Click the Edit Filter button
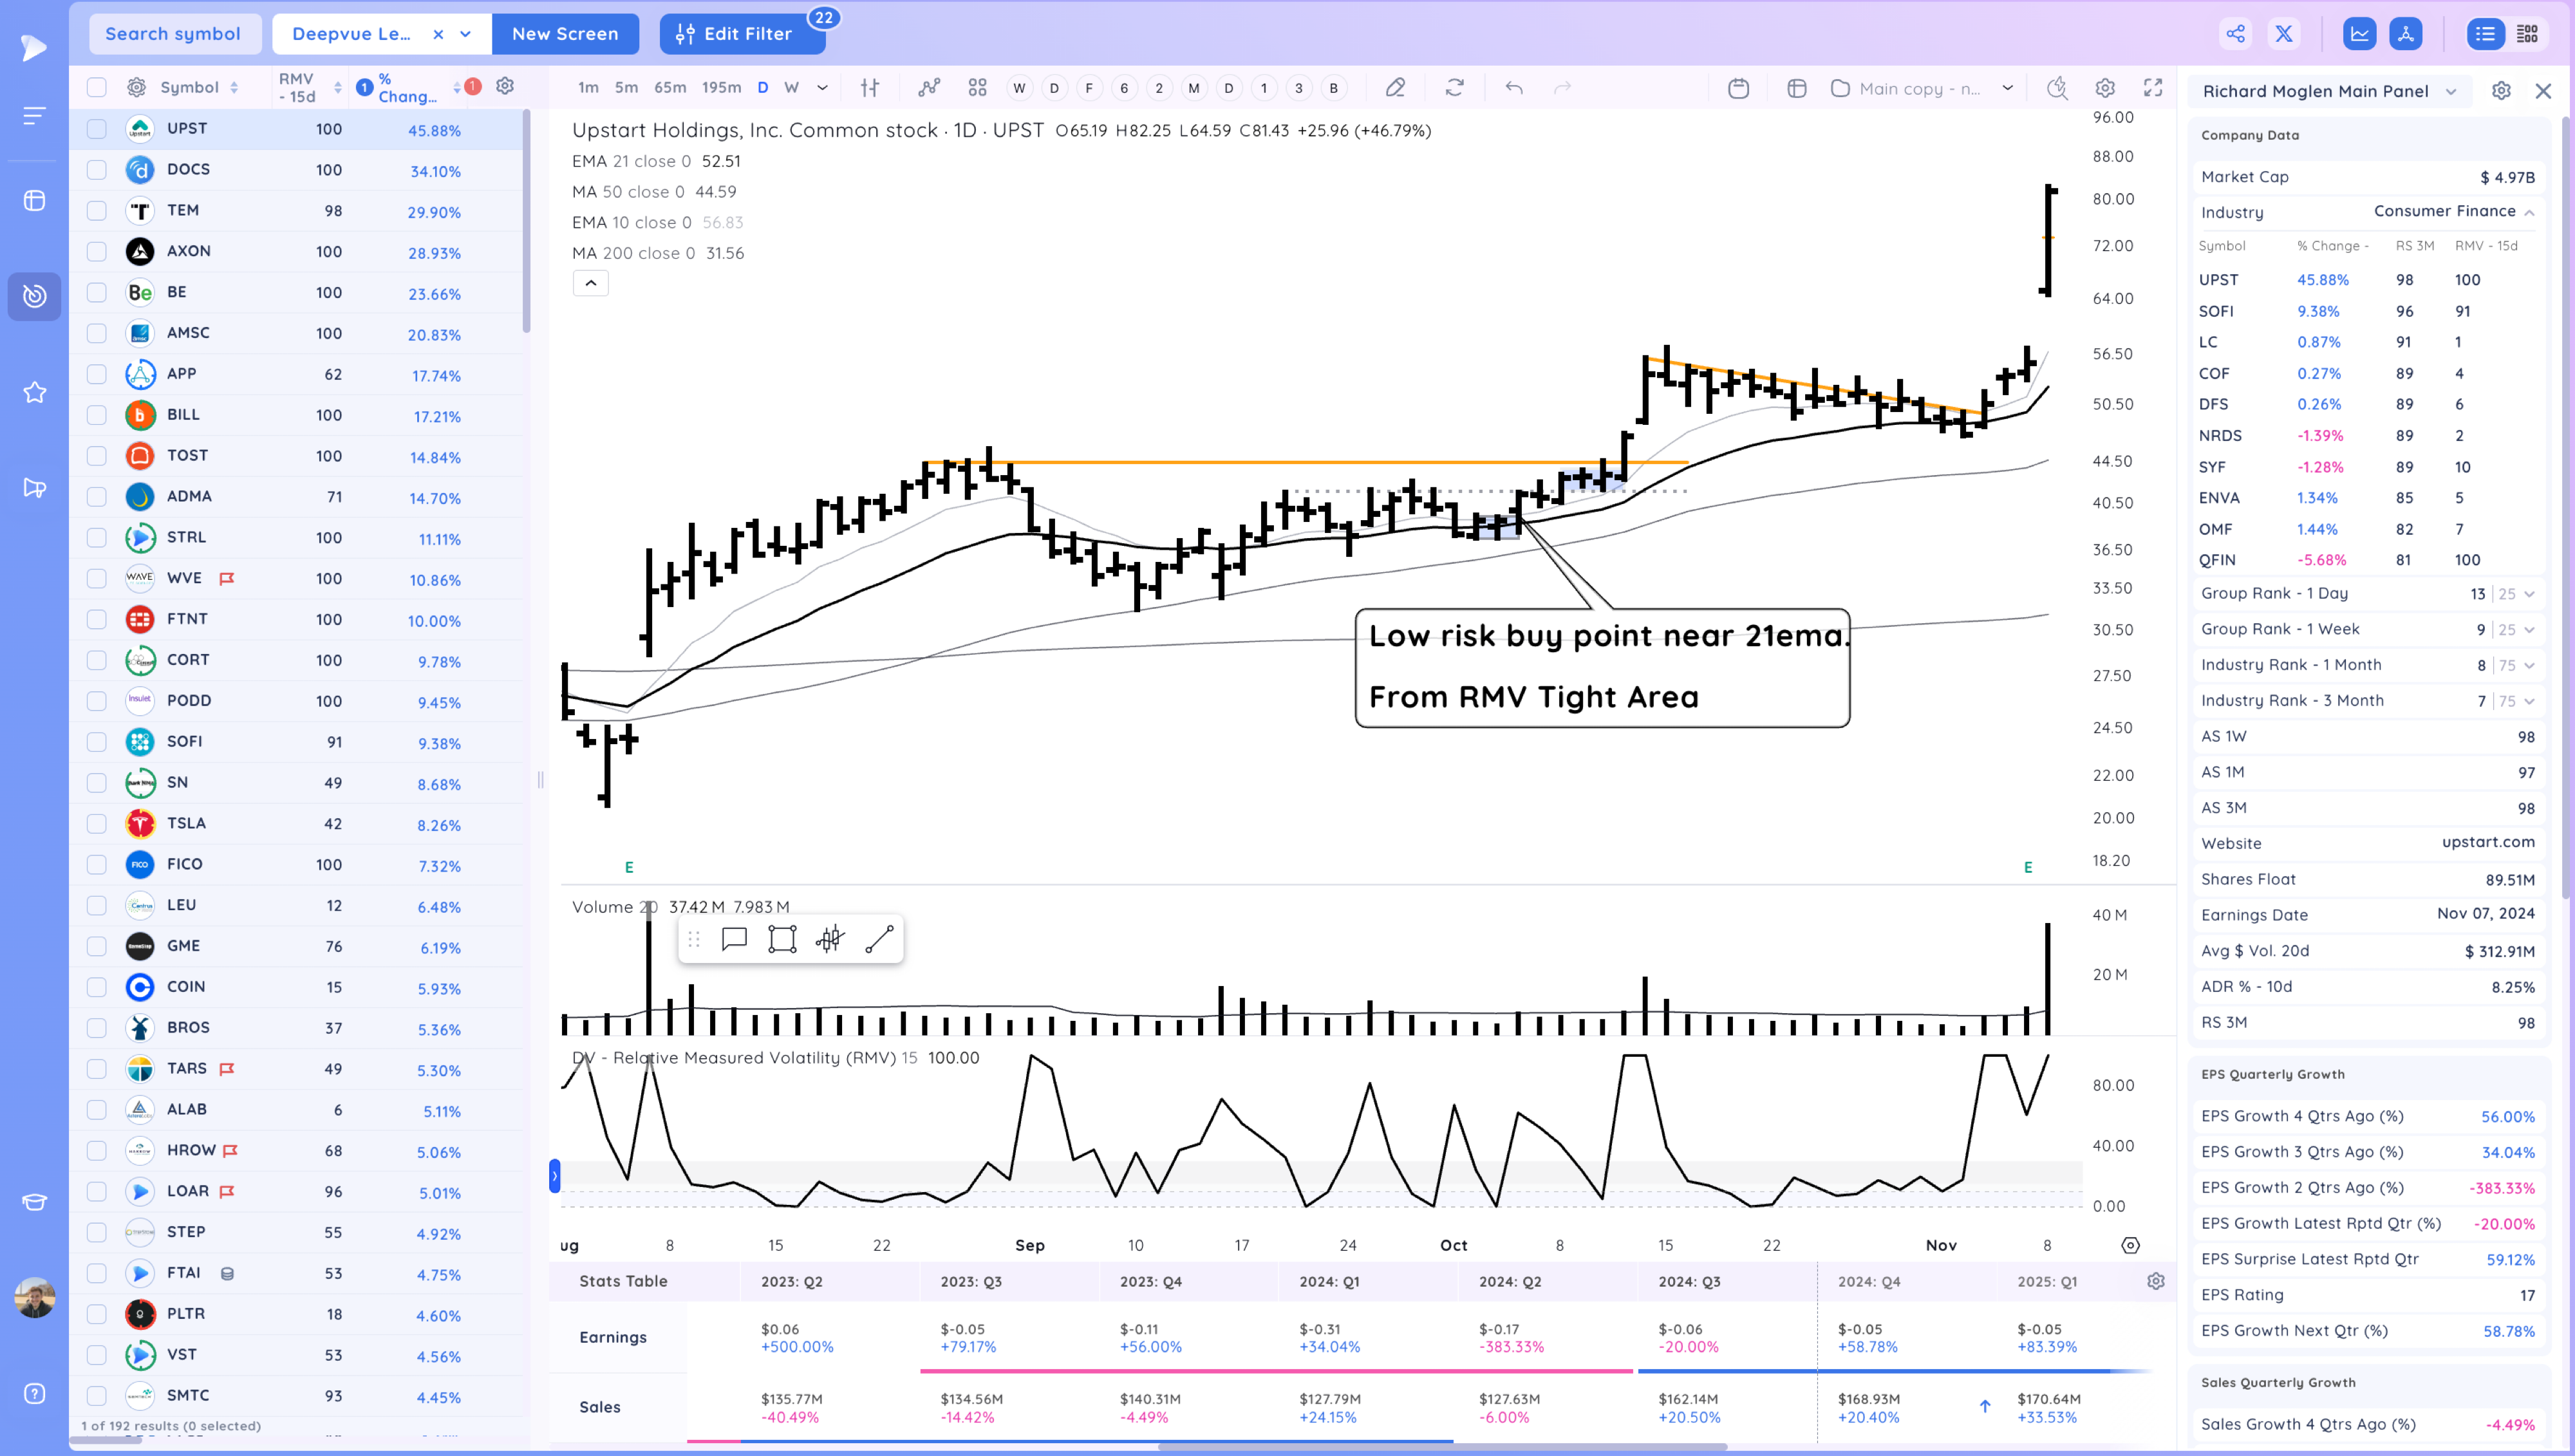This screenshot has height=1456, width=2575. pos(735,34)
